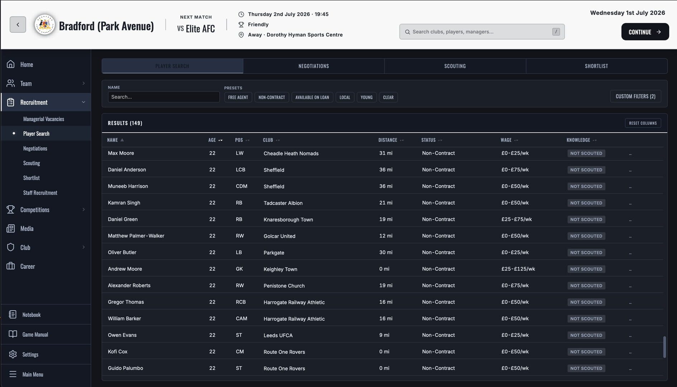This screenshot has width=677, height=387.
Task: Click the venue location pin icon
Action: click(x=241, y=35)
